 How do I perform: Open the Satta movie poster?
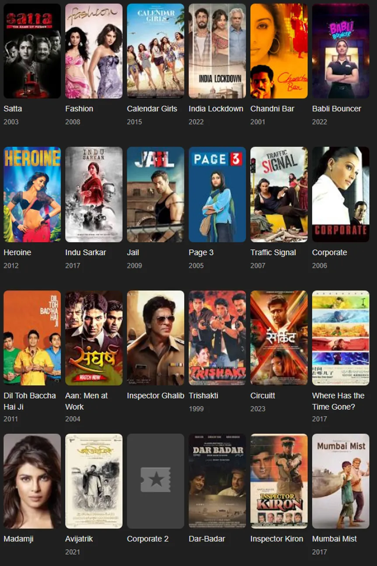coord(32,51)
